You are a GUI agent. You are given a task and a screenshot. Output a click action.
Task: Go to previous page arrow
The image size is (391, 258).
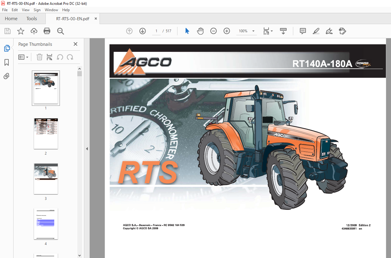pyautogui.click(x=129, y=31)
